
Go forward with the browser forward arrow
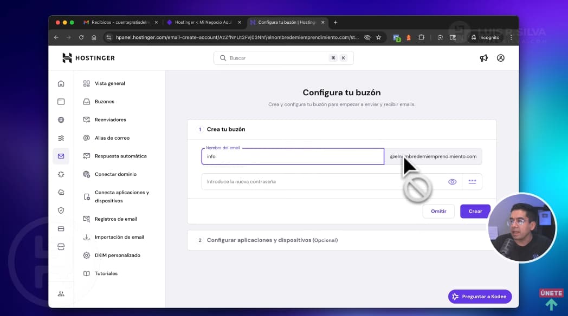pyautogui.click(x=68, y=37)
